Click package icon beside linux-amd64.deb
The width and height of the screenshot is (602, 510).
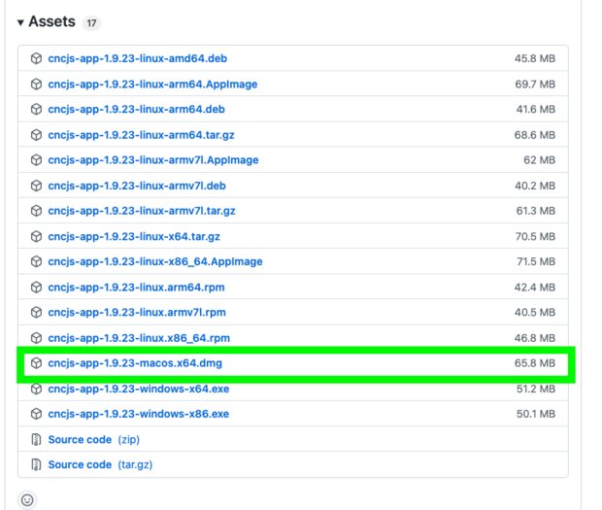coord(36,58)
